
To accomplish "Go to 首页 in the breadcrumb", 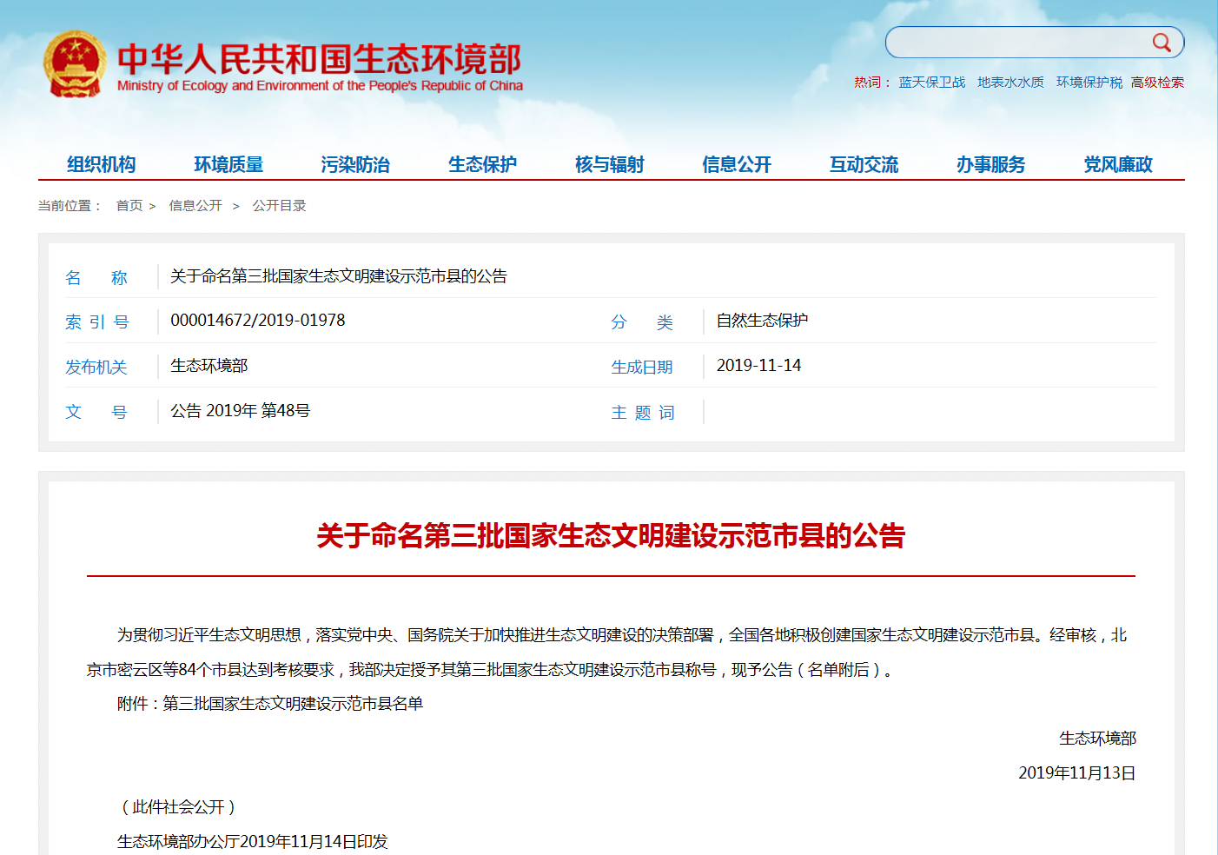I will [129, 206].
